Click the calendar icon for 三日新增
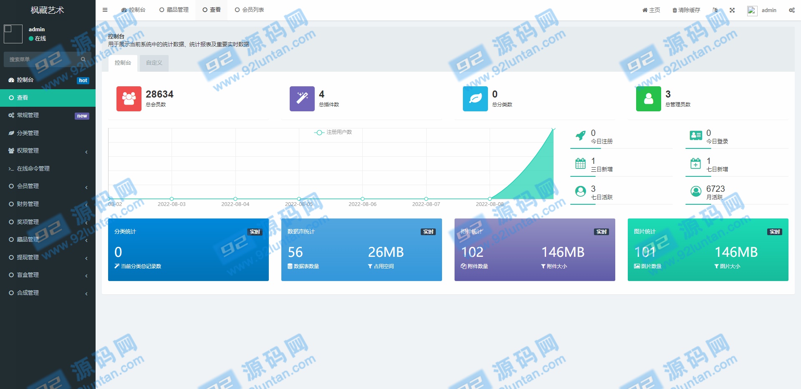The width and height of the screenshot is (801, 389). 581,163
